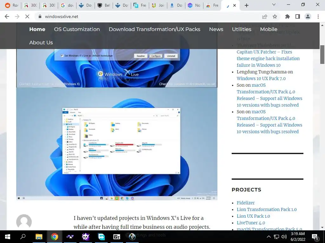Image resolution: width=325 pixels, height=243 pixels.
Task: Open the spiky monster taskbar app
Action: point(86,237)
